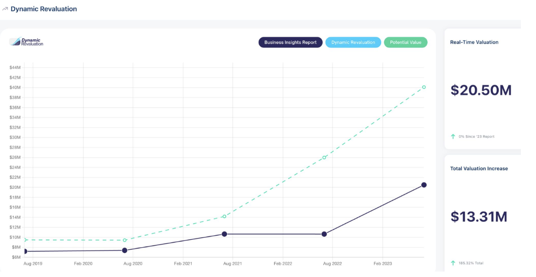Click the Aug 2019 data point on dark line
This screenshot has height=277, width=536.
[25, 251]
